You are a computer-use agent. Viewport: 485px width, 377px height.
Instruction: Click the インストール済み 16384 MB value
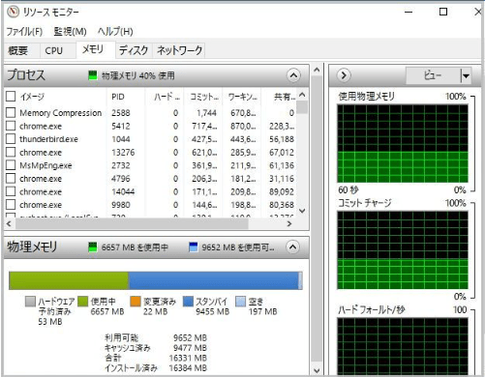point(188,367)
